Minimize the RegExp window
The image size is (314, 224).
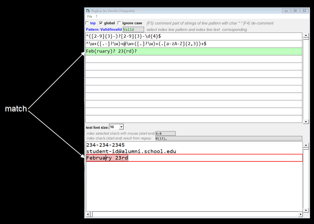click(286, 11)
